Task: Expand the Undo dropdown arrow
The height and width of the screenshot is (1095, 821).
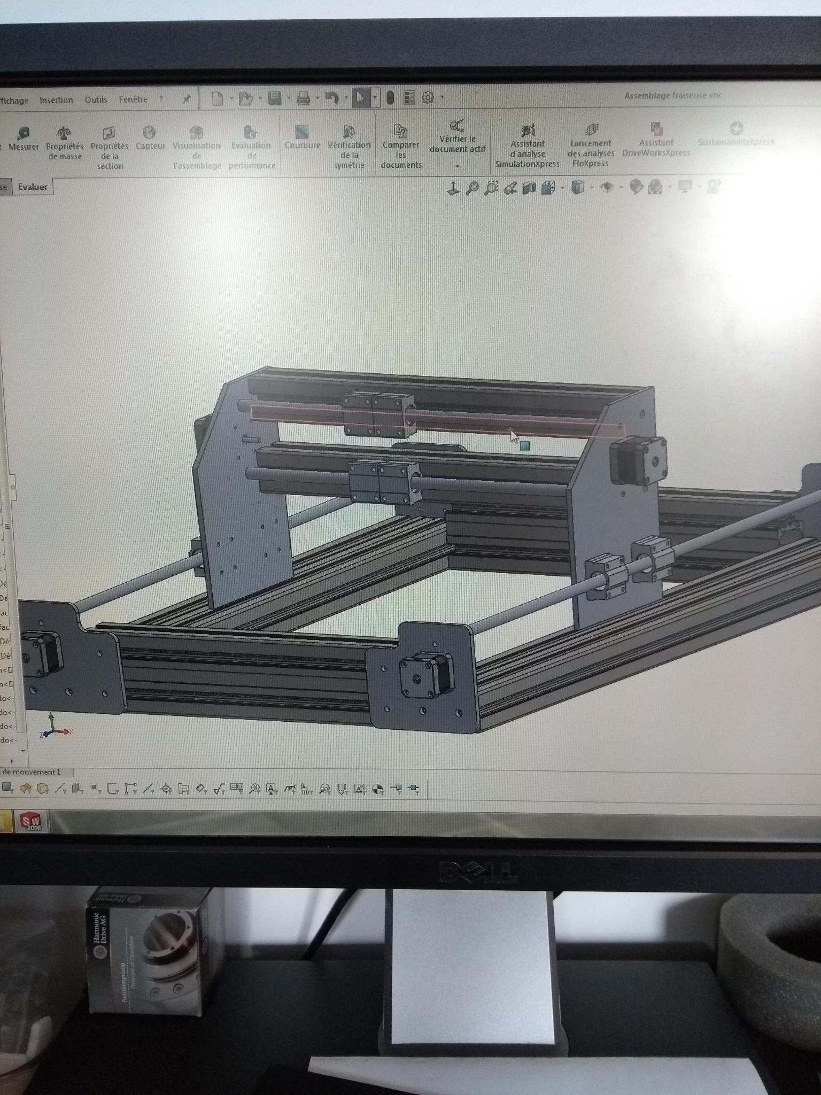Action: tap(346, 98)
